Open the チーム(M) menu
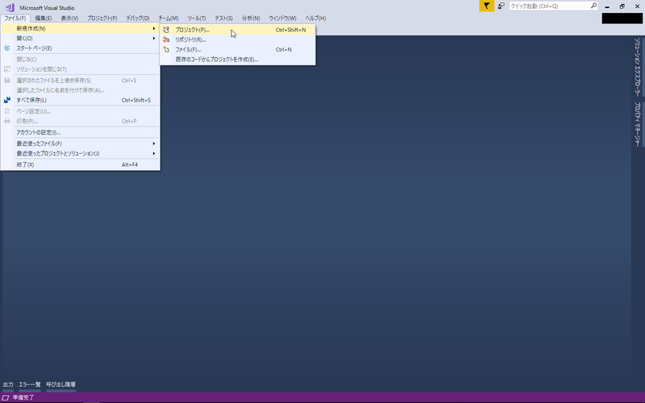This screenshot has width=645, height=403. 169,18
